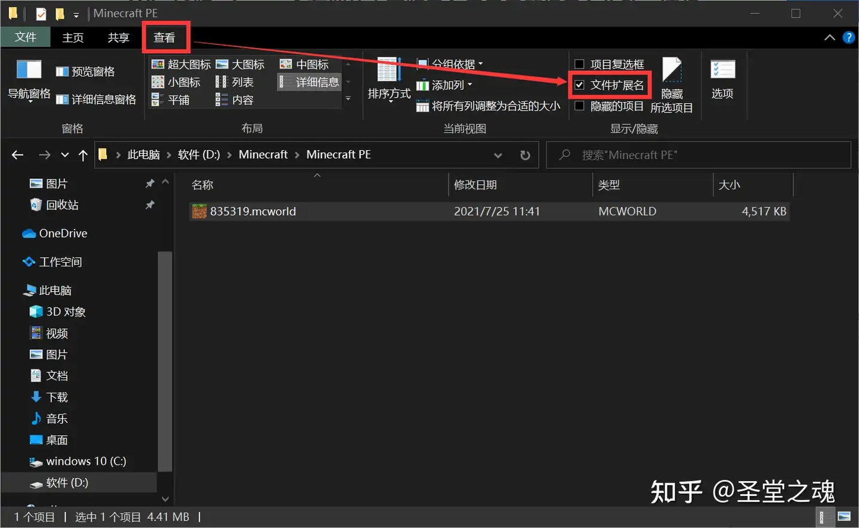Switch to the 共享 share tab
The image size is (859, 528).
(x=118, y=38)
